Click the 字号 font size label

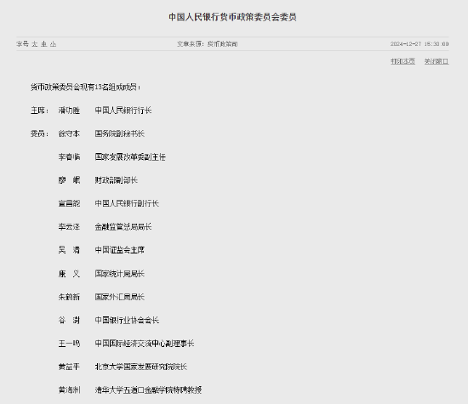click(x=22, y=44)
